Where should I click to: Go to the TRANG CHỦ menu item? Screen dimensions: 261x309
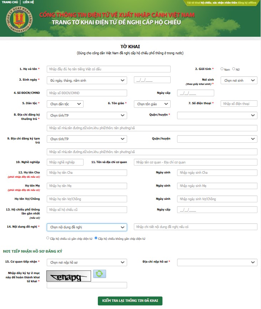(x=10, y=2)
